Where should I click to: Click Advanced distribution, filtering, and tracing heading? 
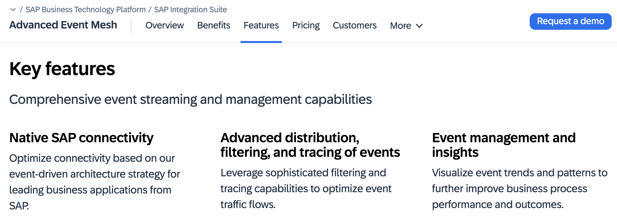tap(310, 145)
